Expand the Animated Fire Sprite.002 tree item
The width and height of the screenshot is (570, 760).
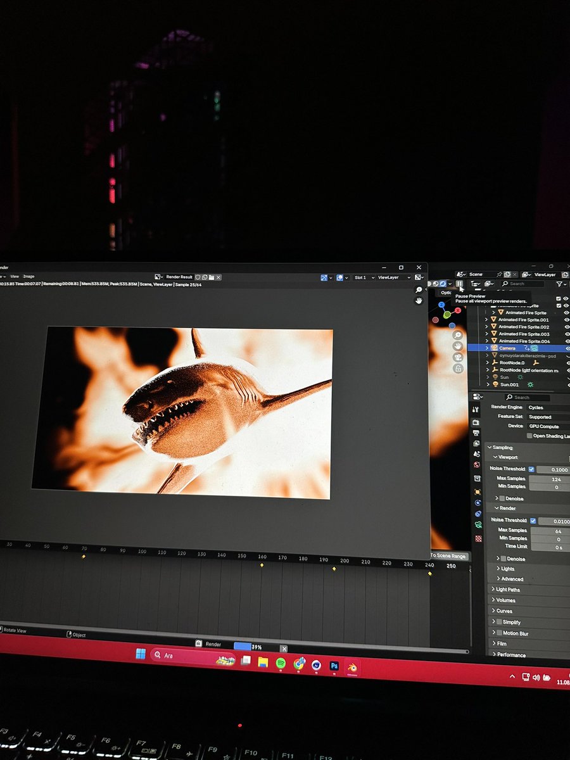[485, 326]
